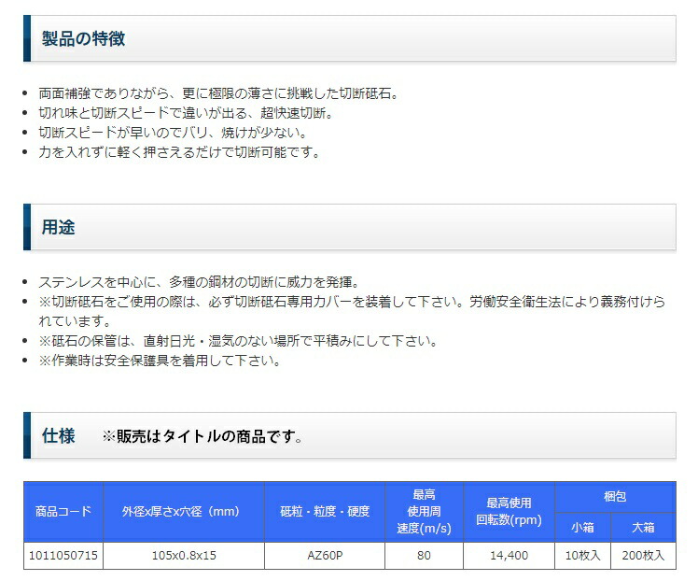
Task: Click the 製品の特徴 section heading
Action: point(83,39)
